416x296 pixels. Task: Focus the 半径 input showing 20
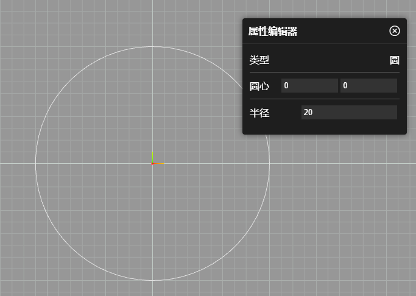point(348,113)
